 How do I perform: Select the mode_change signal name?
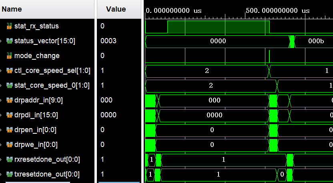[37, 56]
